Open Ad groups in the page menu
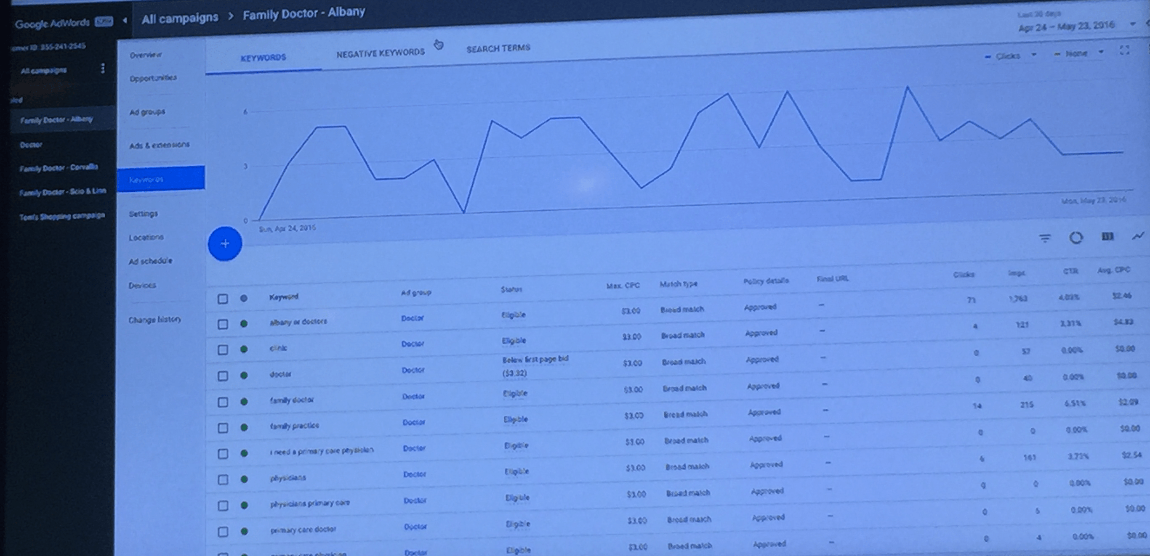Image resolution: width=1150 pixels, height=556 pixels. tap(147, 112)
